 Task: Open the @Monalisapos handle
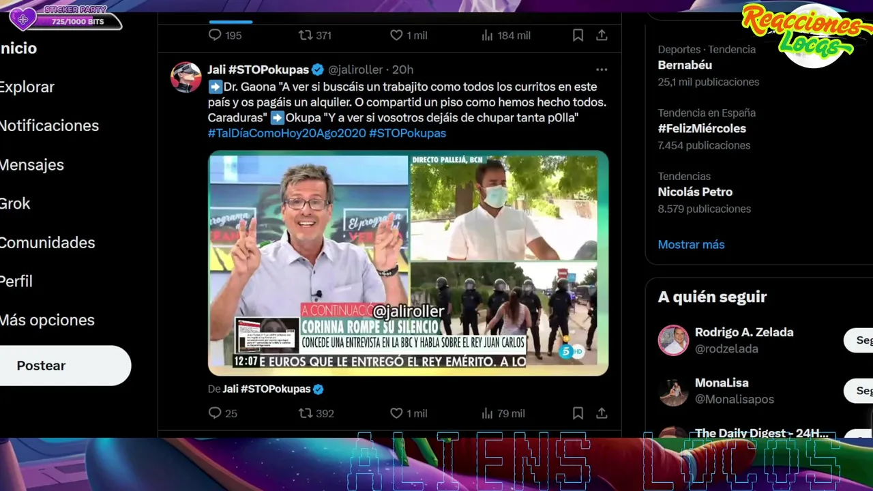tap(735, 400)
